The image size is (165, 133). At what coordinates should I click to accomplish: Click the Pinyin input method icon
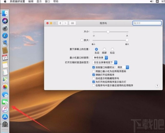[x=157, y=2]
